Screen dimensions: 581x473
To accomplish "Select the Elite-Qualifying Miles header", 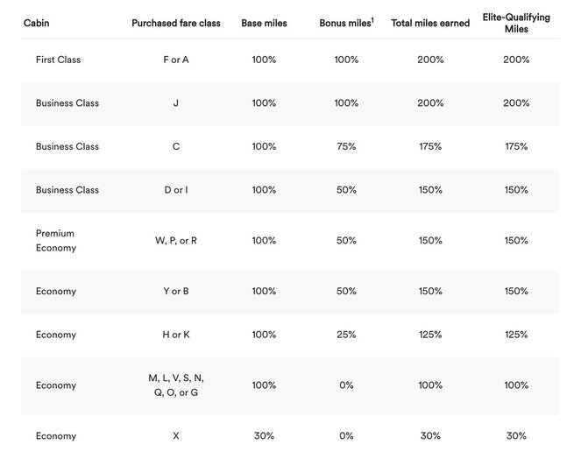I will pyautogui.click(x=516, y=23).
